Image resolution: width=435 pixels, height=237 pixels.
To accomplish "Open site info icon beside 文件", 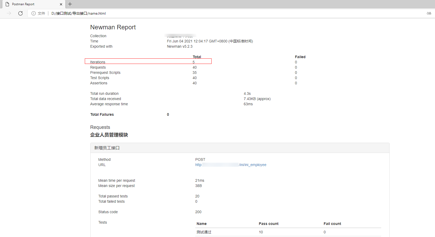I will [x=34, y=13].
